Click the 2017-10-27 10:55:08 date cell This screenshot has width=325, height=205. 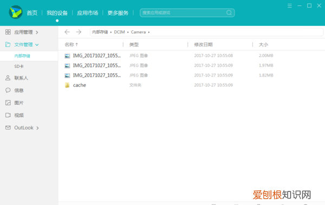click(213, 56)
